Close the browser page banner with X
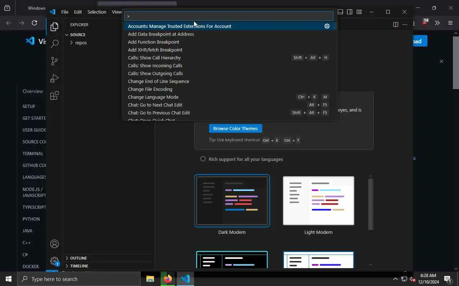 [441, 61]
